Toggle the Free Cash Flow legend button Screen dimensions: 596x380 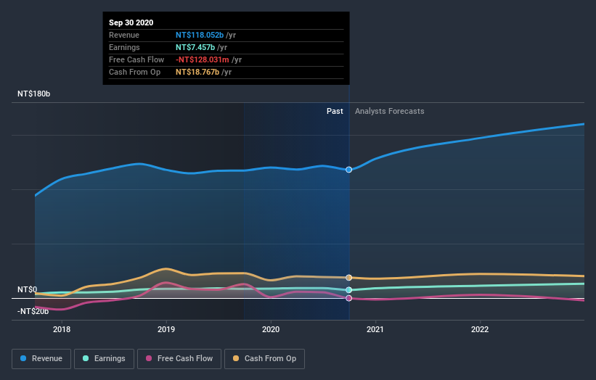click(179, 359)
